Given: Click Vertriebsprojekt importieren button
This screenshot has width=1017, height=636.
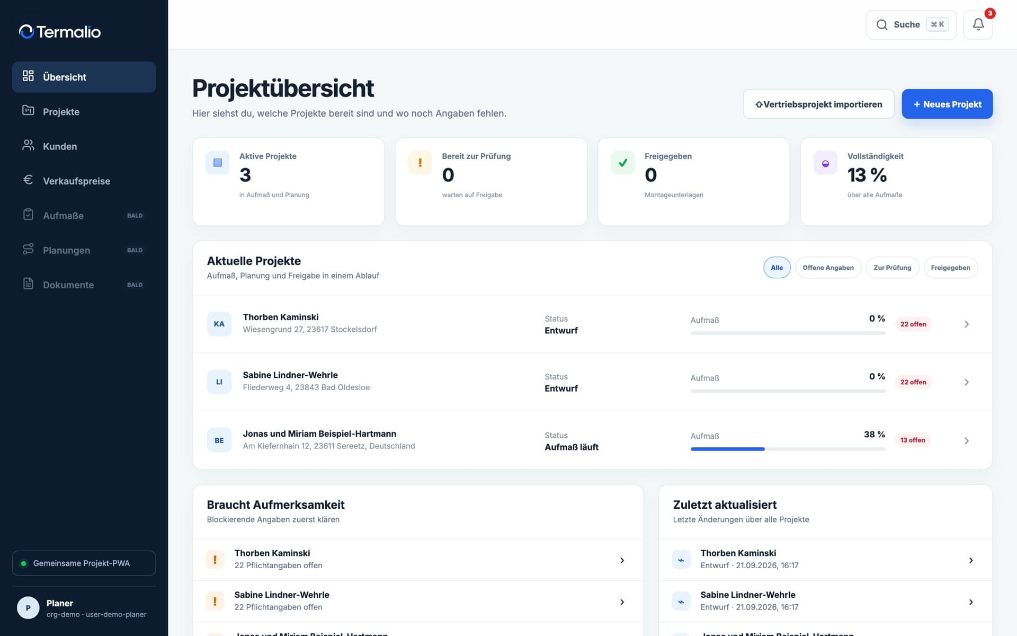Looking at the screenshot, I should (x=818, y=104).
